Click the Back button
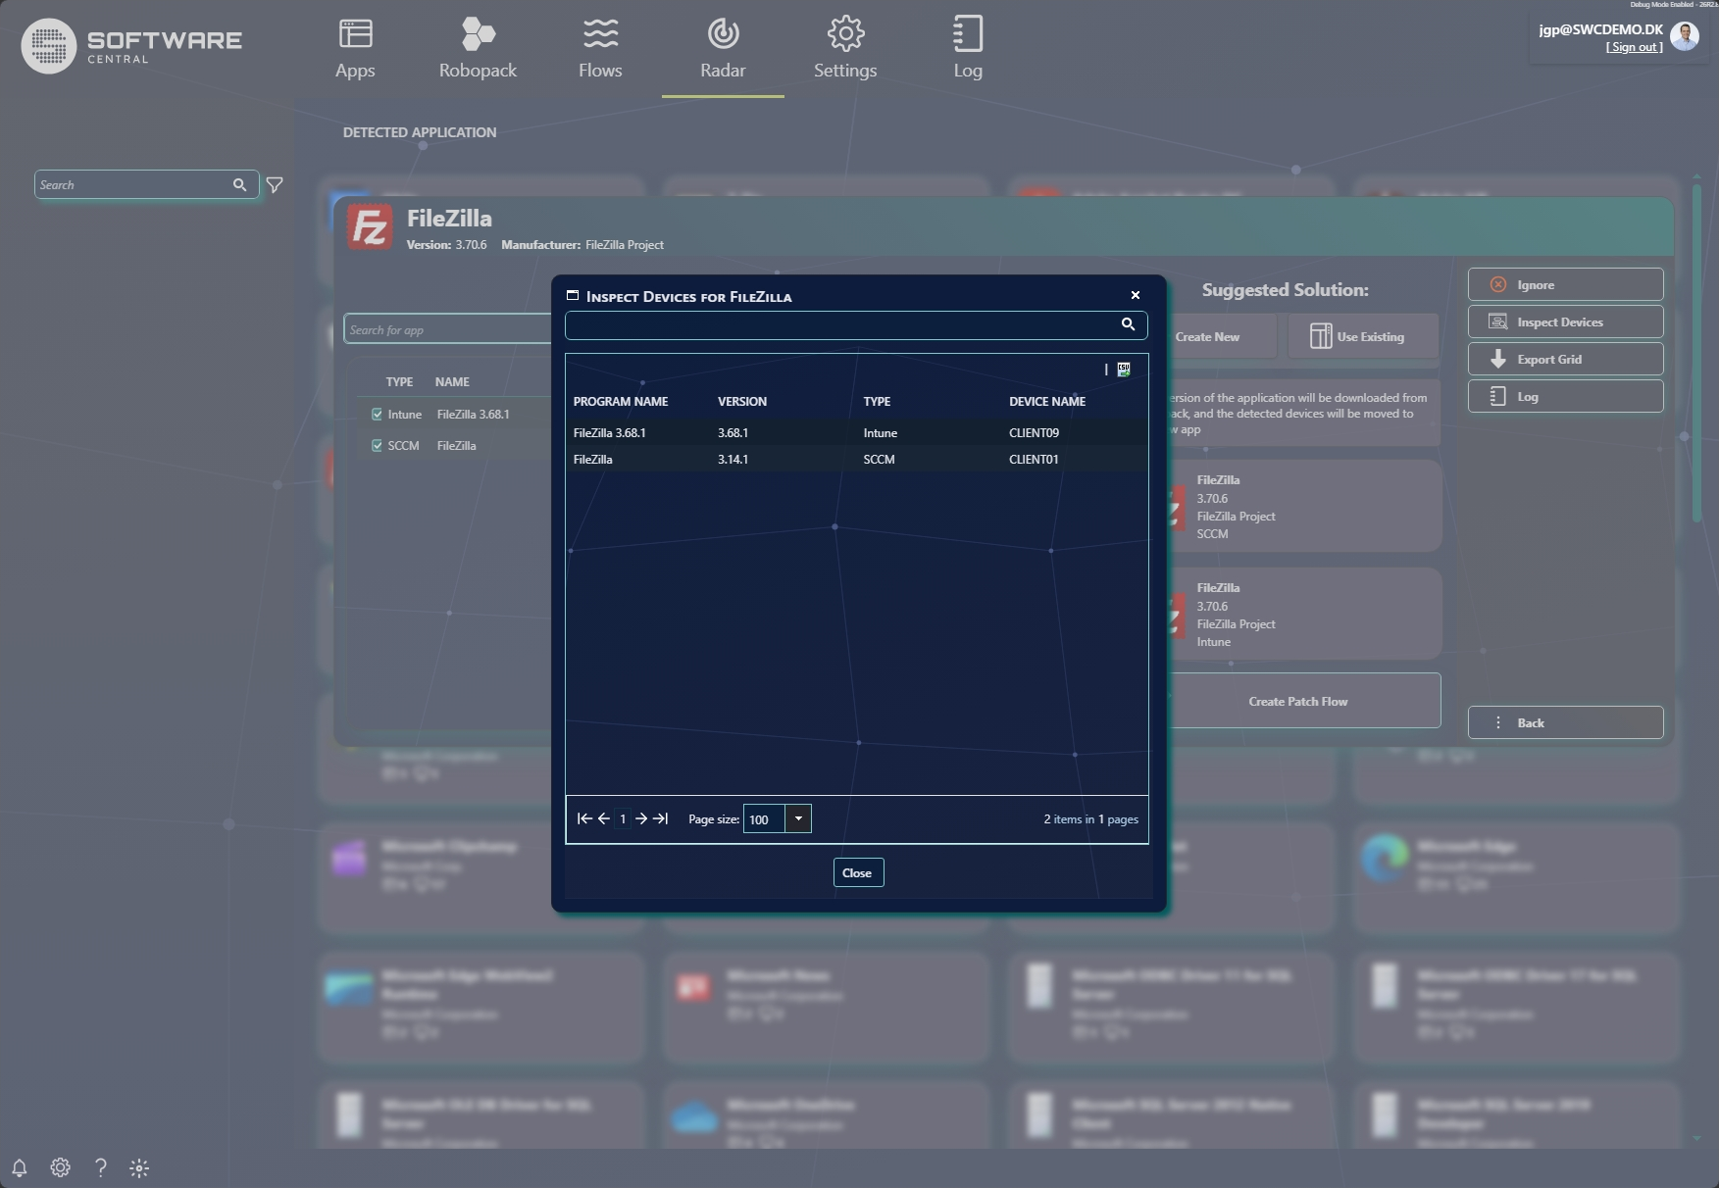Viewport: 1719px width, 1188px height. point(1565,722)
